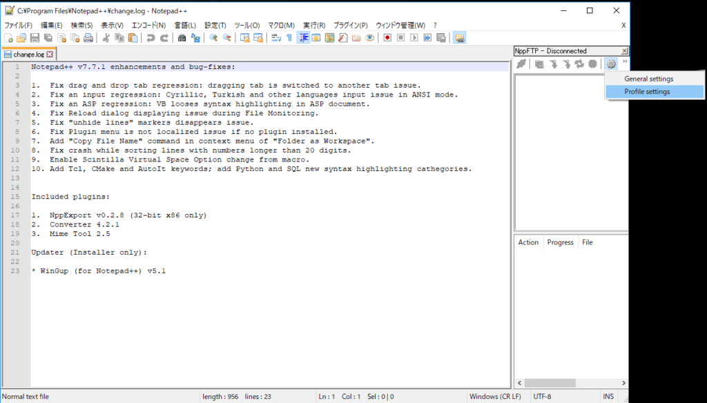Click the Progress column header
This screenshot has width=707, height=403.
pyautogui.click(x=561, y=242)
